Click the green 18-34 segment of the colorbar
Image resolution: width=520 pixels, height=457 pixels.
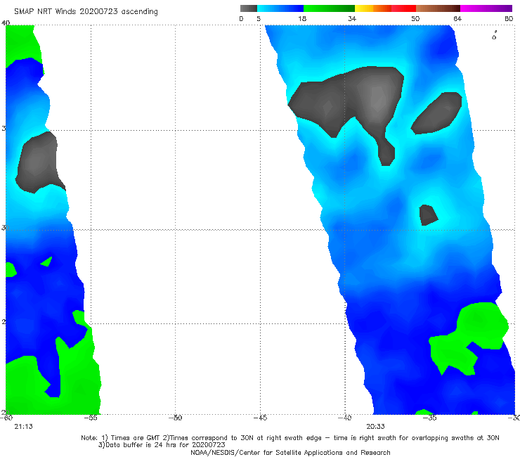329,8
